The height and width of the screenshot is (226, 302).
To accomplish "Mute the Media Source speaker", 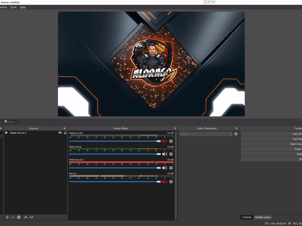I will click(165, 154).
